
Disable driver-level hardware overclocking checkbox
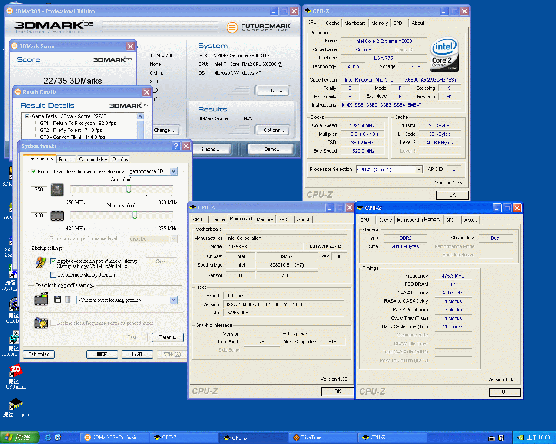click(34, 172)
